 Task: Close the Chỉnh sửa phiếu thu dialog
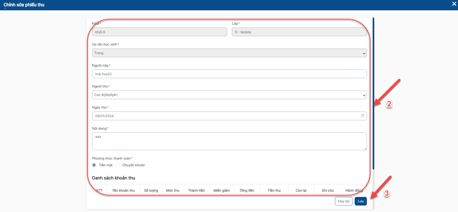tap(454, 4)
